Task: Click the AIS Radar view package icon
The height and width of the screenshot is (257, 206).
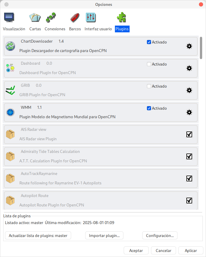Action: tap(10, 134)
